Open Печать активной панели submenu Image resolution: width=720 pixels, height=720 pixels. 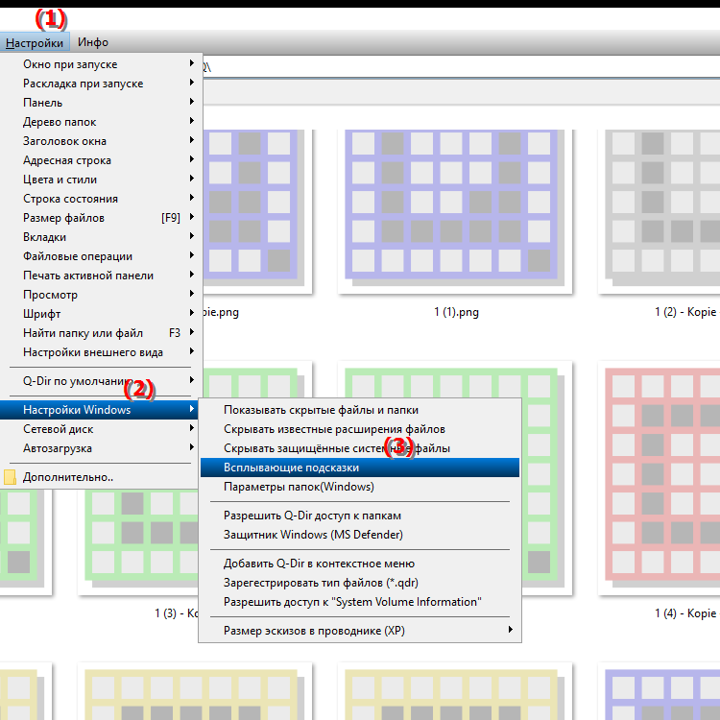coord(101,276)
